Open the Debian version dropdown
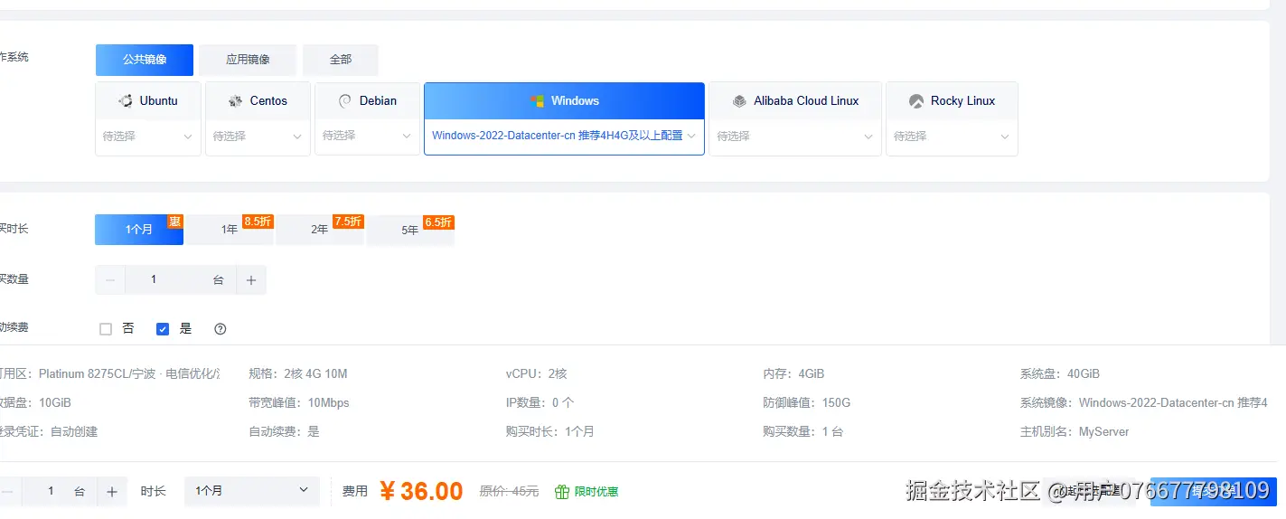1286x519 pixels. 367,137
